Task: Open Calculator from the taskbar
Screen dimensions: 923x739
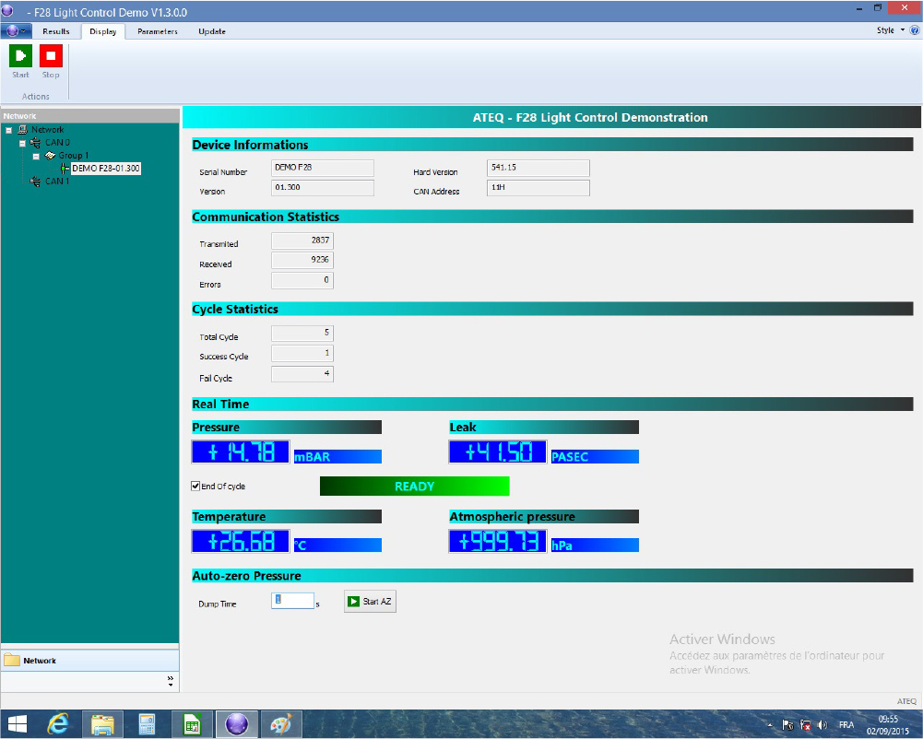Action: [147, 724]
